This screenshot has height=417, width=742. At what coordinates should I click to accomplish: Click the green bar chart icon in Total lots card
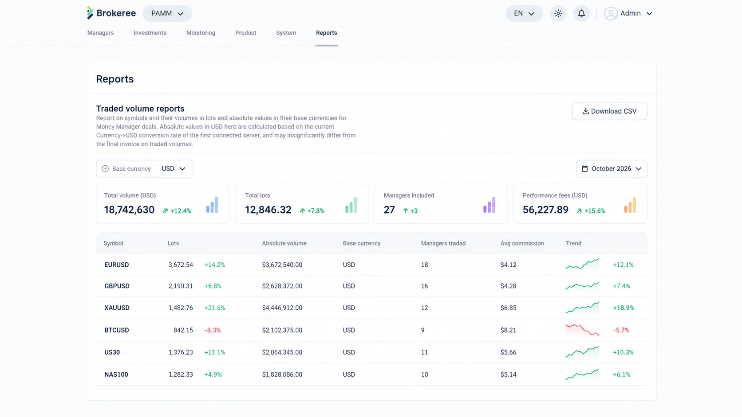pyautogui.click(x=351, y=205)
